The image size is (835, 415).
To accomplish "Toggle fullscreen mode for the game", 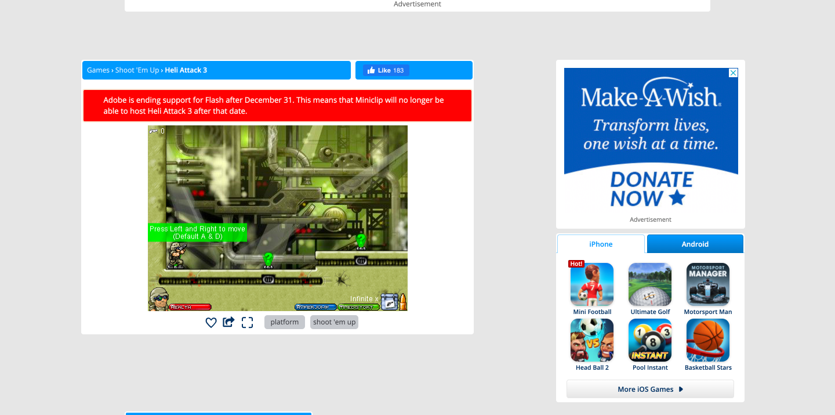I will (x=248, y=323).
